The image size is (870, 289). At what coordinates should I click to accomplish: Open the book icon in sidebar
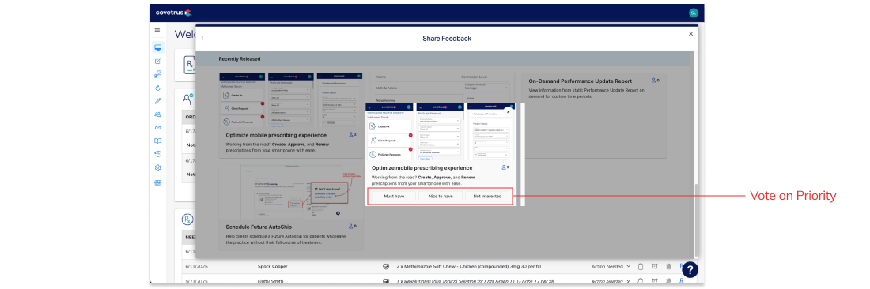point(157,141)
